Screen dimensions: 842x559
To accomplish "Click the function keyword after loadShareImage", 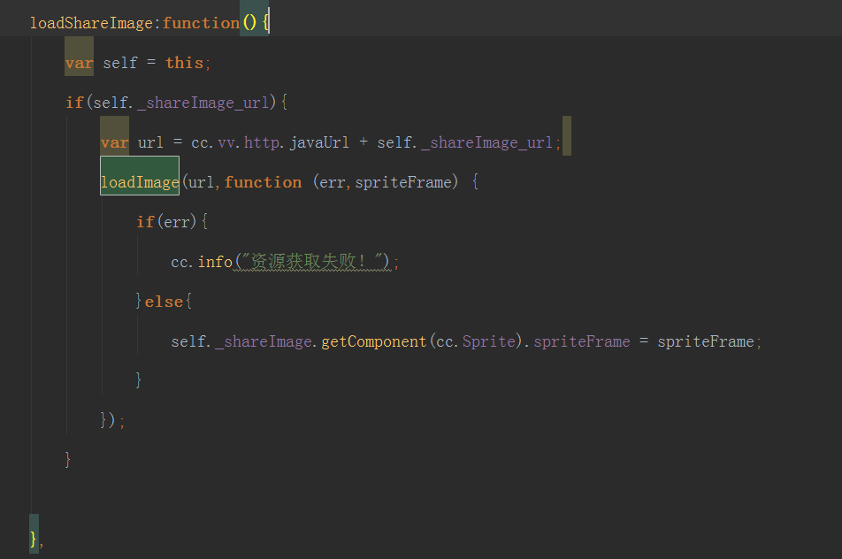I will (201, 23).
